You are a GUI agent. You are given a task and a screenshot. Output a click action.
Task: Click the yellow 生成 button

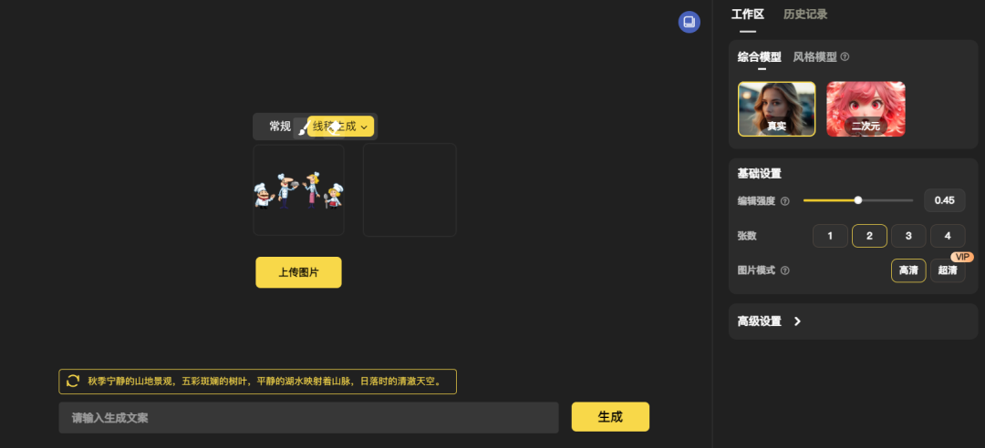(610, 417)
